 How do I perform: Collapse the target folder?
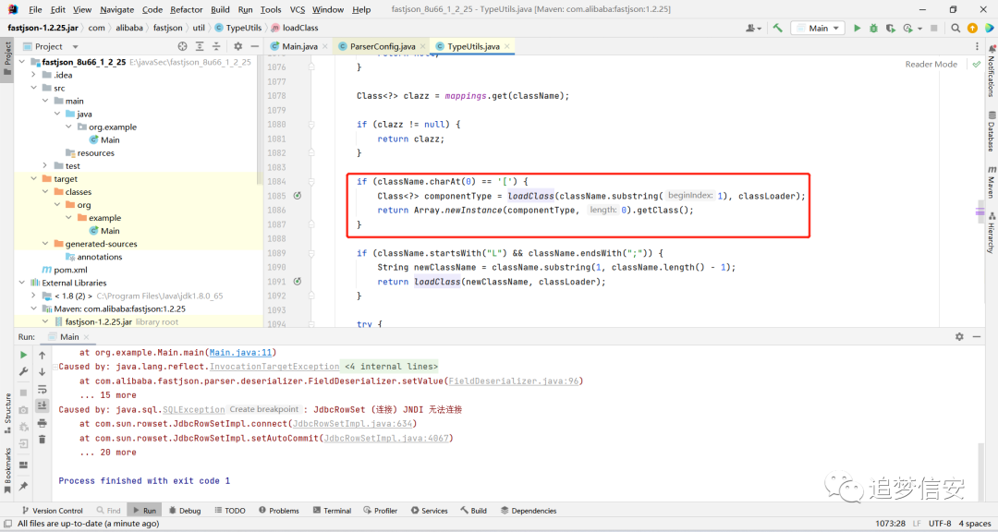click(34, 179)
